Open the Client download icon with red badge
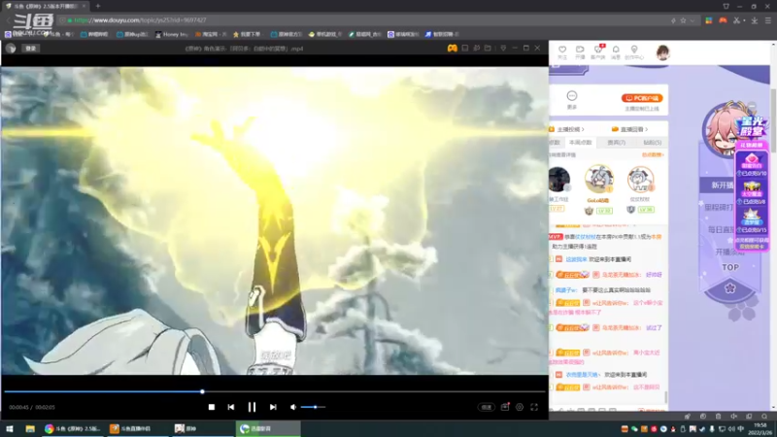This screenshot has width=777, height=437. tap(598, 52)
